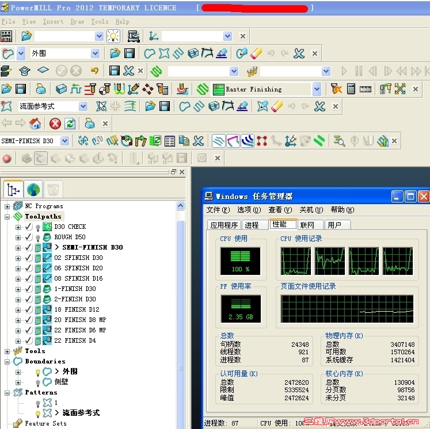The width and height of the screenshot is (430, 429).
Task: Click the light bulb shading icon
Action: click(x=113, y=36)
